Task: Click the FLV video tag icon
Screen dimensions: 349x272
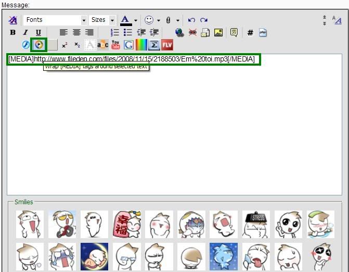Action: coord(167,45)
